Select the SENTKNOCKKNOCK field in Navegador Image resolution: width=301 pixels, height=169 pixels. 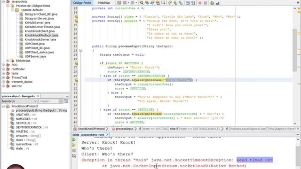[32, 127]
